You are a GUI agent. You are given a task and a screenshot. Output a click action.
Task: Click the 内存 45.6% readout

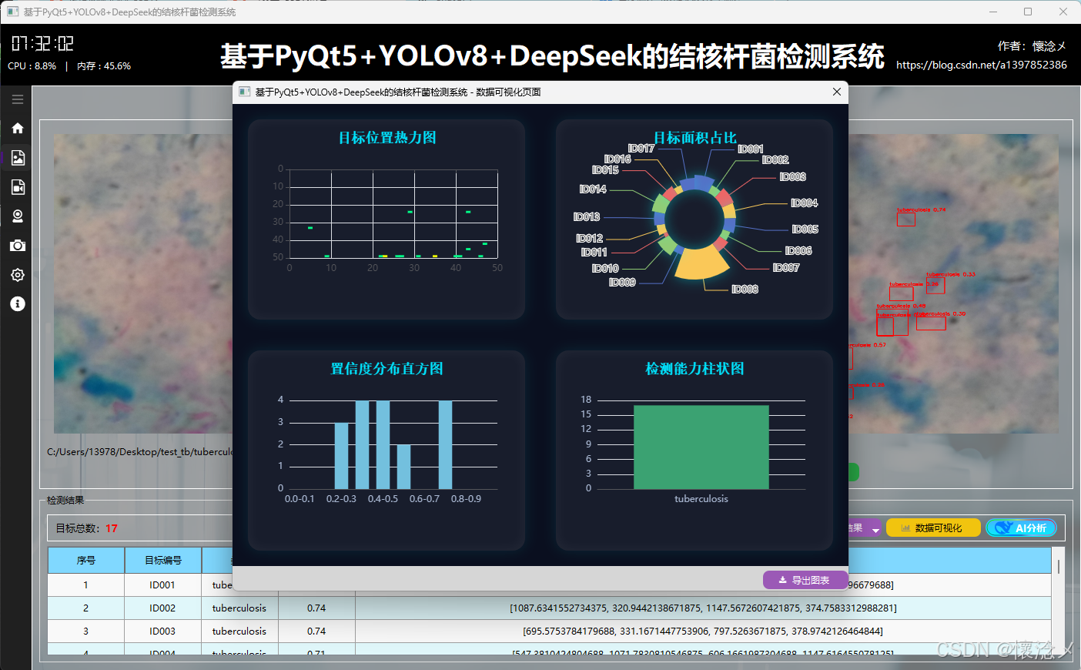(104, 66)
